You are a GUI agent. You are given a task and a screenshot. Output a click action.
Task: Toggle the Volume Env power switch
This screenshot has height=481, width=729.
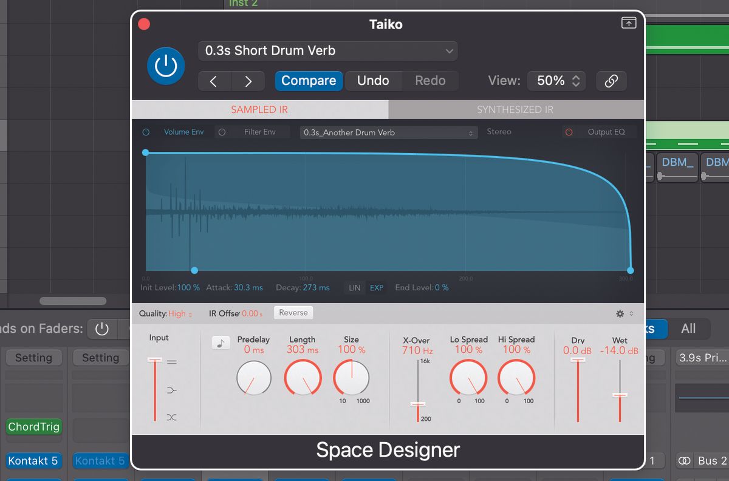pos(146,132)
